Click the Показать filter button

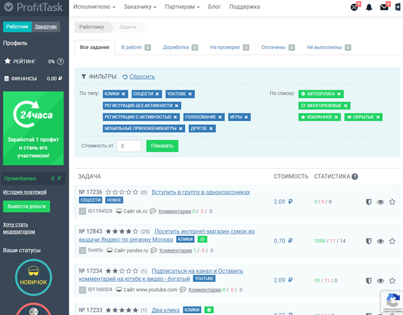(162, 146)
